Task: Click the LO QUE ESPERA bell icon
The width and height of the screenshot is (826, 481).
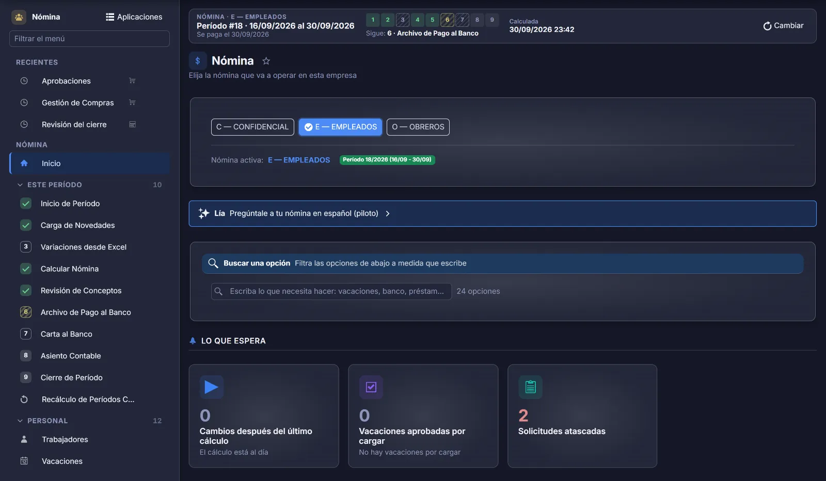Action: 193,341
